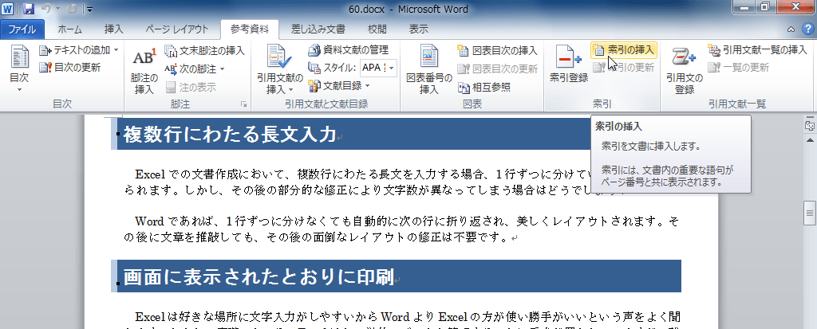Click 図表目次の更新 button

click(497, 69)
